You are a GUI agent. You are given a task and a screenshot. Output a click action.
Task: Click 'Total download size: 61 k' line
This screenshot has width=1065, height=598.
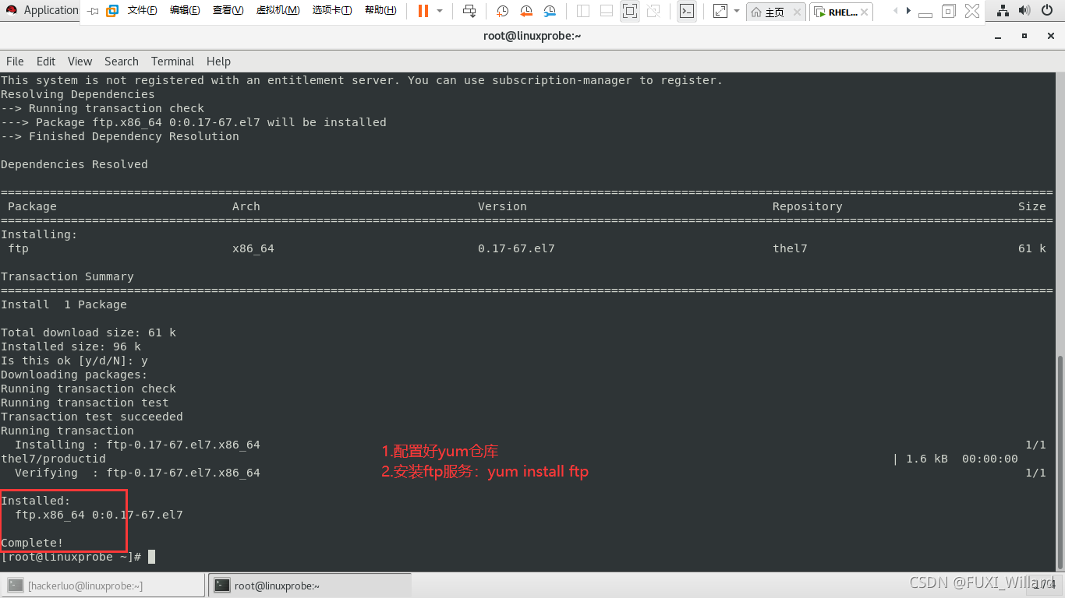coord(88,332)
